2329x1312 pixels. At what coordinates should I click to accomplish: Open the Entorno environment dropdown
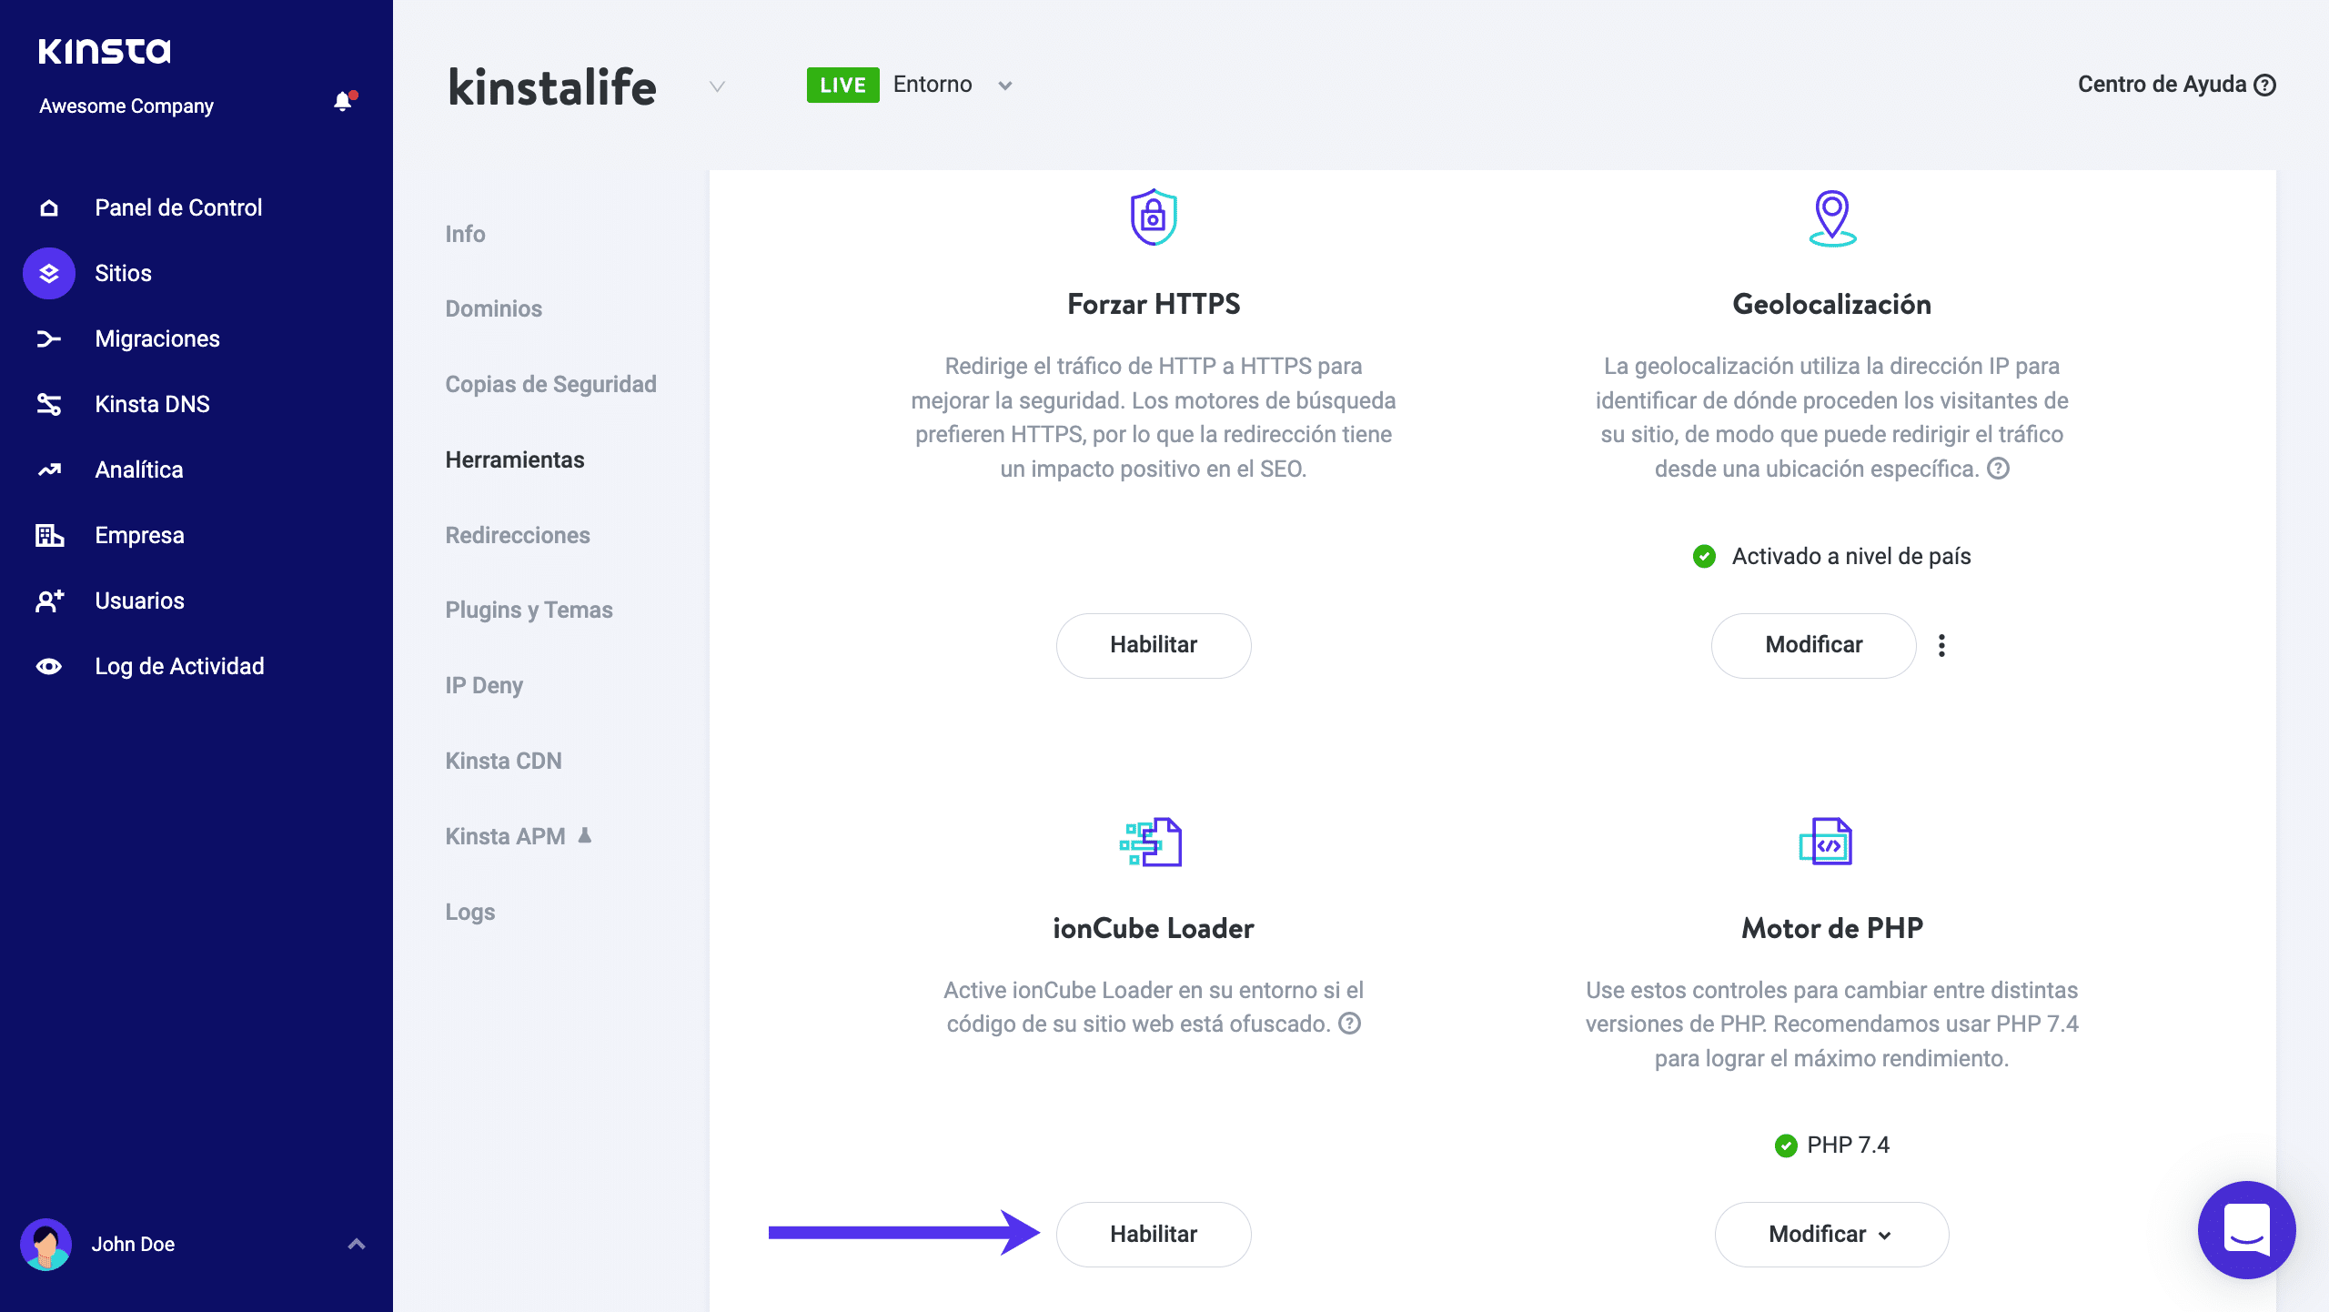(1004, 86)
